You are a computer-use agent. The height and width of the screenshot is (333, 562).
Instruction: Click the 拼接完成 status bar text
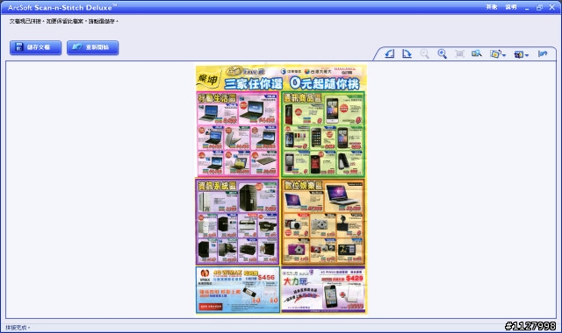tap(18, 328)
